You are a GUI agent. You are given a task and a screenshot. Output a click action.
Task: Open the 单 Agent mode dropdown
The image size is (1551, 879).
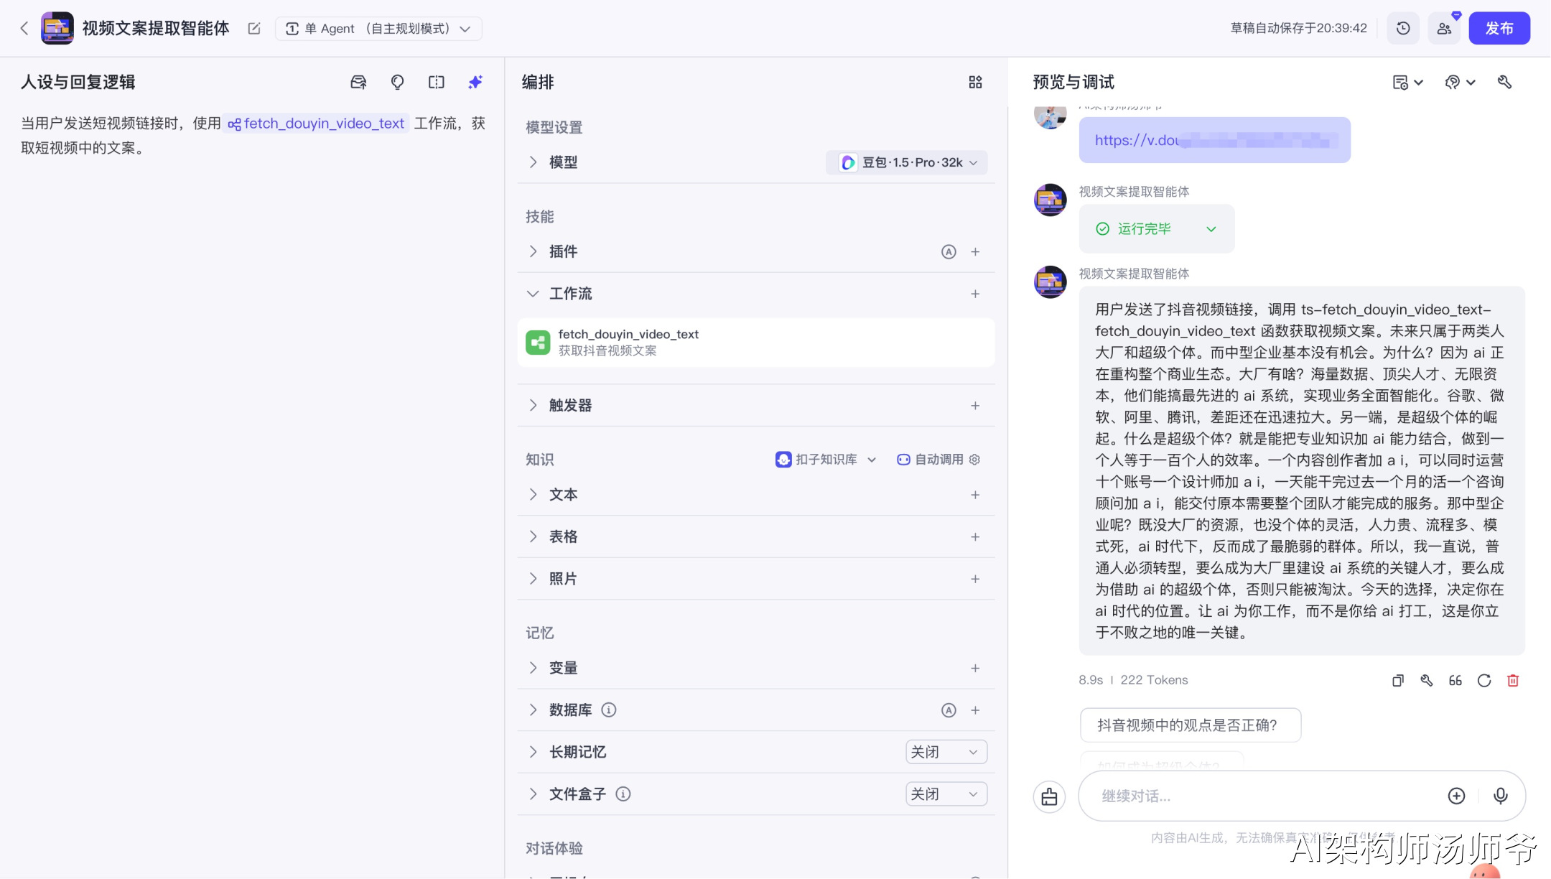coord(378,28)
